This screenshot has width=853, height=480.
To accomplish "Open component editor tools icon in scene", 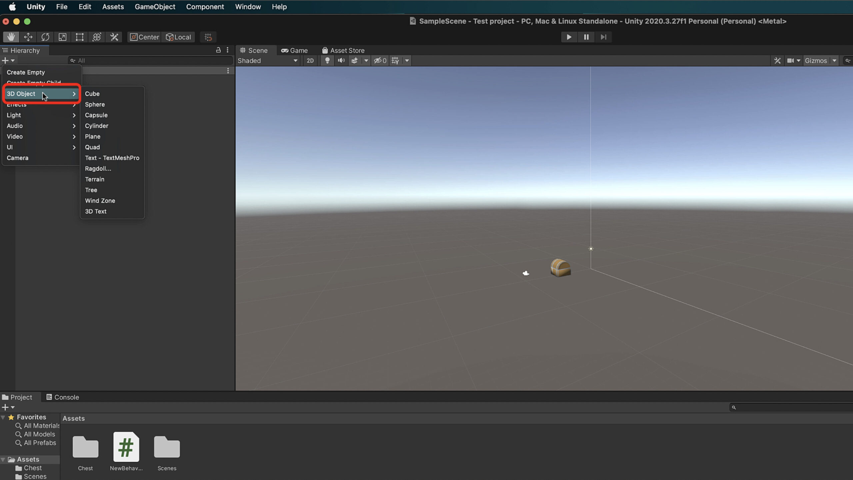I will tap(777, 61).
